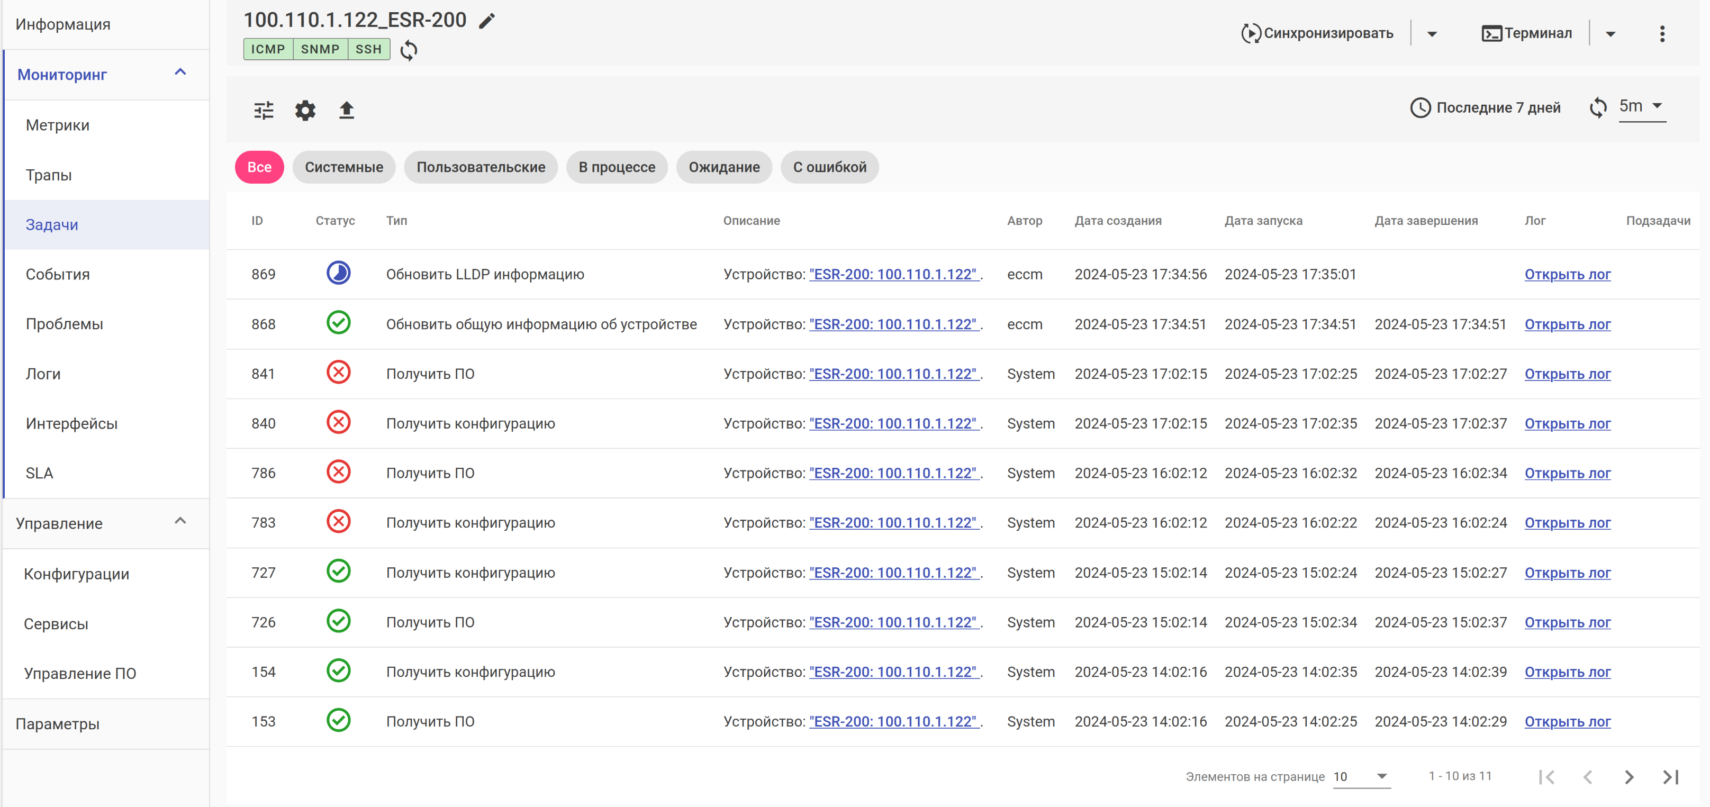Viewport: 1710px width, 807px height.
Task: Select the Системные filter chip
Action: [344, 167]
